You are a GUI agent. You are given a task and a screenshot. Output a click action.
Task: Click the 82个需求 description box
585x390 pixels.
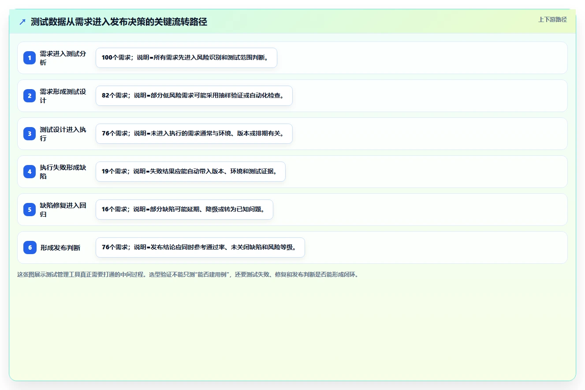[194, 96]
